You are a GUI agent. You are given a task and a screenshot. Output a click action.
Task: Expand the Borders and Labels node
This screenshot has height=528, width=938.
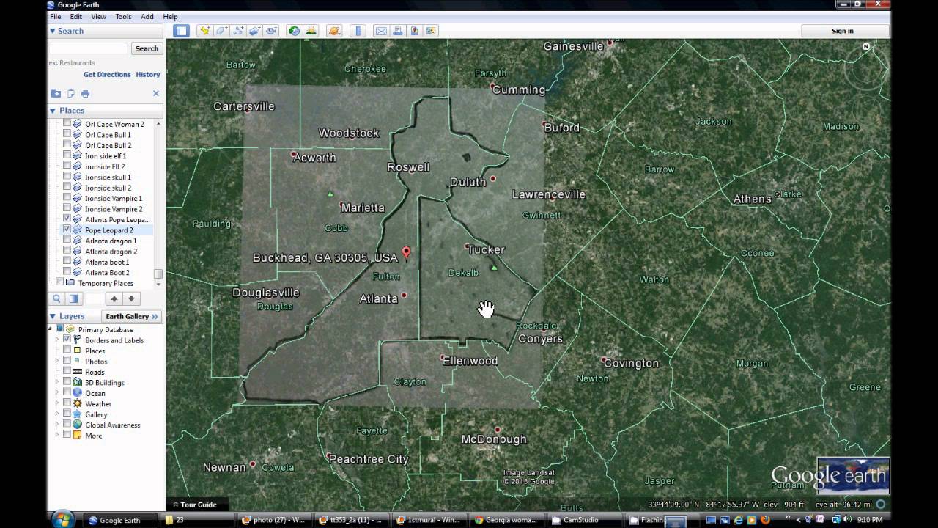[58, 340]
